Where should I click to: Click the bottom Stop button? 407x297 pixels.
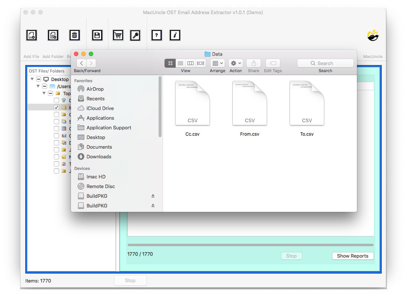(x=130, y=281)
